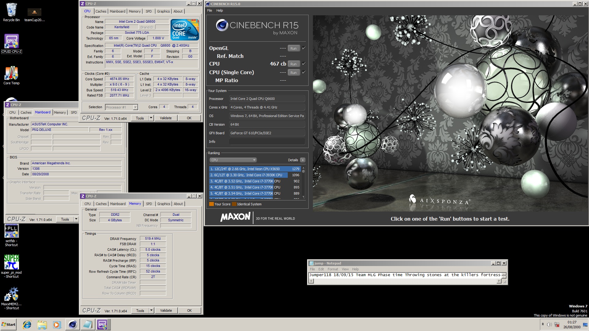Click the Intel Core 2 Quad logo
The width and height of the screenshot is (589, 331).
pyautogui.click(x=185, y=30)
